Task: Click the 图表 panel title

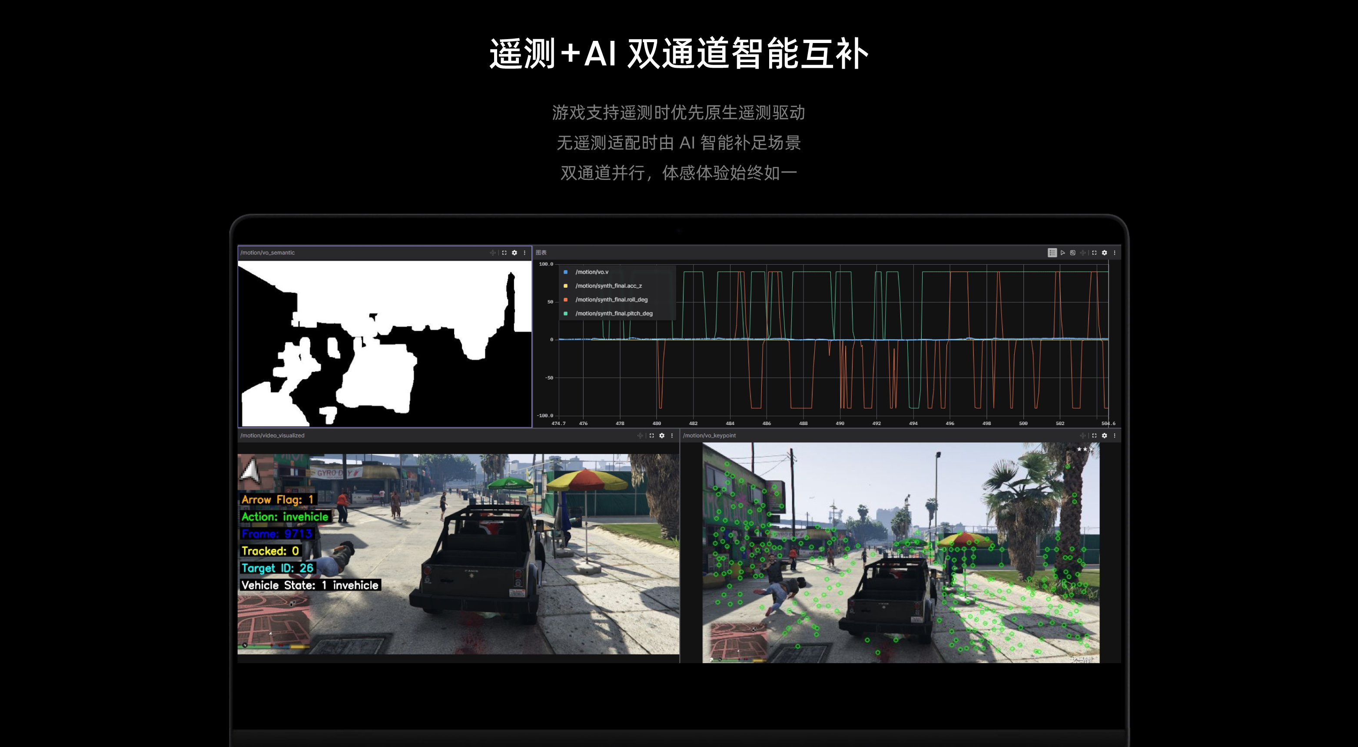Action: [x=541, y=252]
